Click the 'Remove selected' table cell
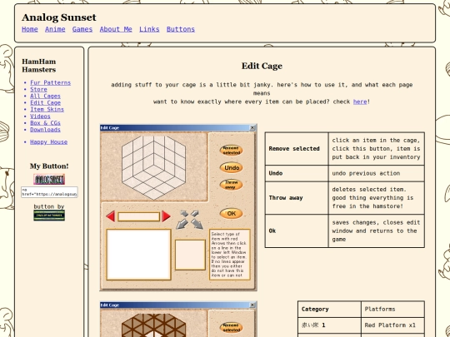The image size is (450, 337). (297, 149)
